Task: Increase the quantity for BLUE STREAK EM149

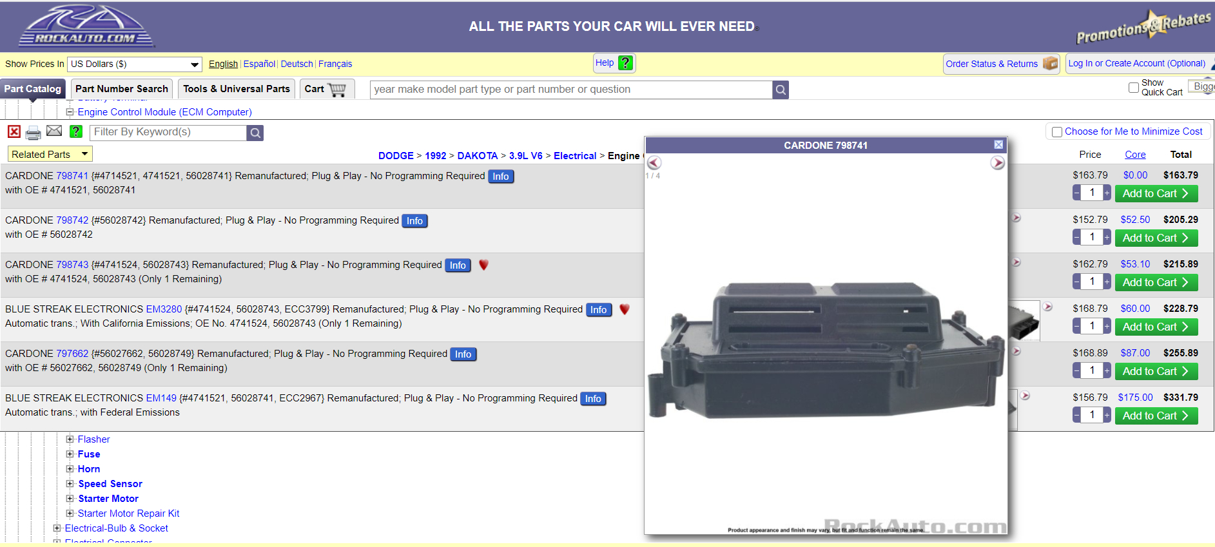Action: click(x=1107, y=415)
